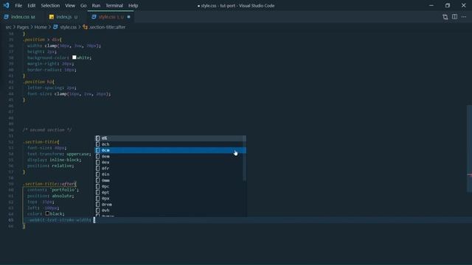Choose the 0in suggestion
The width and height of the screenshot is (472, 265).
click(x=170, y=174)
